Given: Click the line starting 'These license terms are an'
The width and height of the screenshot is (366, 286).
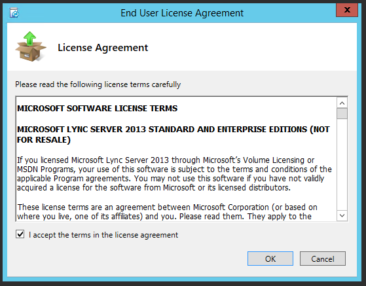Looking at the screenshot, I should [168, 207].
